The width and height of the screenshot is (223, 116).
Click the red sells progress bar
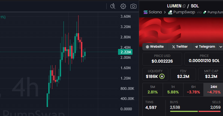click(x=209, y=111)
